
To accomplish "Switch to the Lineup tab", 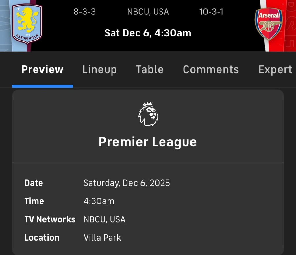I will (99, 70).
